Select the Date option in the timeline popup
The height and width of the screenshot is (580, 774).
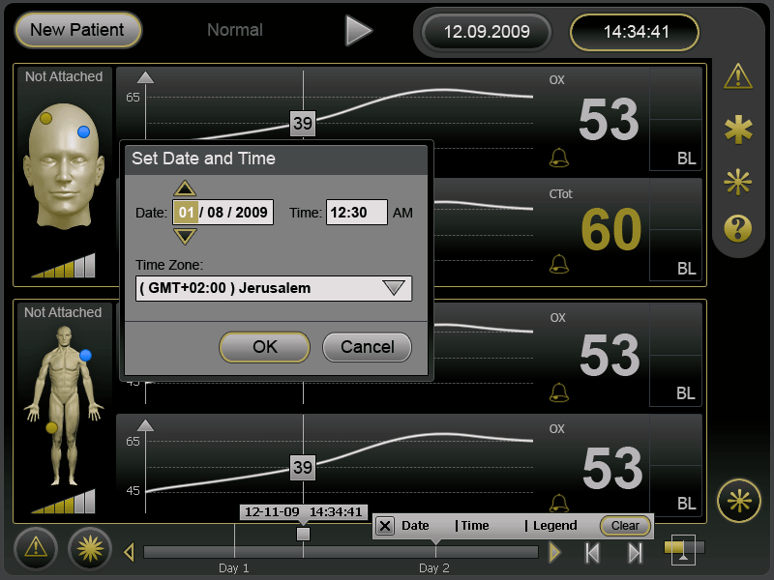click(x=415, y=526)
